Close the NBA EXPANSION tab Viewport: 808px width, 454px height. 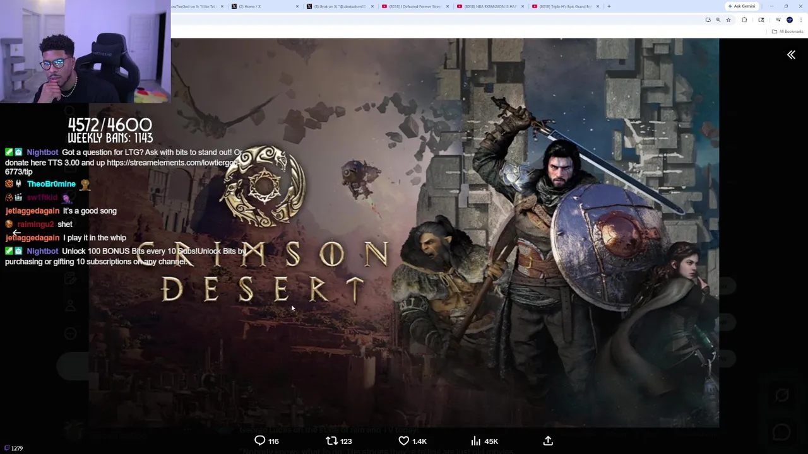pos(523,6)
